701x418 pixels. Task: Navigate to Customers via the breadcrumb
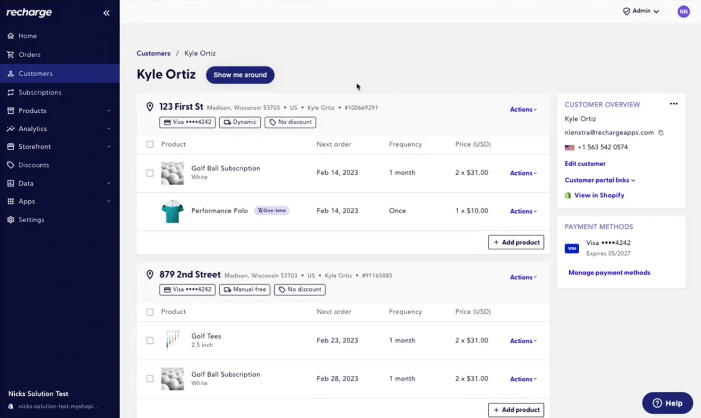[x=153, y=53]
